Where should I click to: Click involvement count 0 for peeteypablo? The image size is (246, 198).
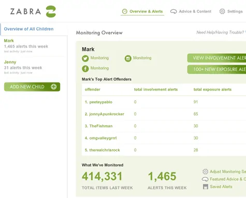(135, 102)
